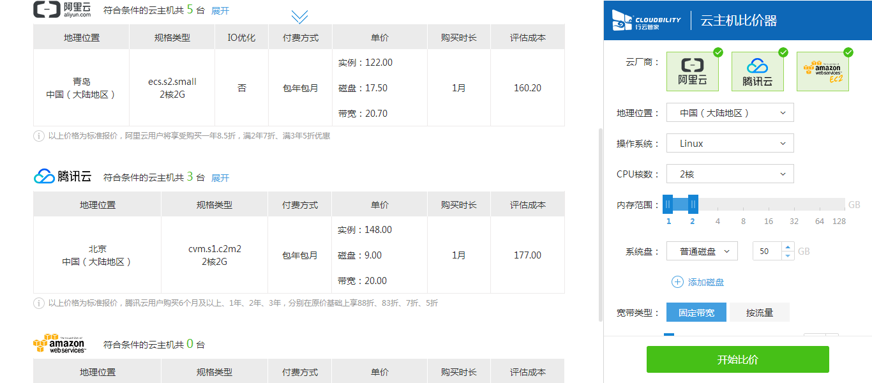This screenshot has width=872, height=383.
Task: Click the 实例：148.00 price entry
Action: (365, 230)
